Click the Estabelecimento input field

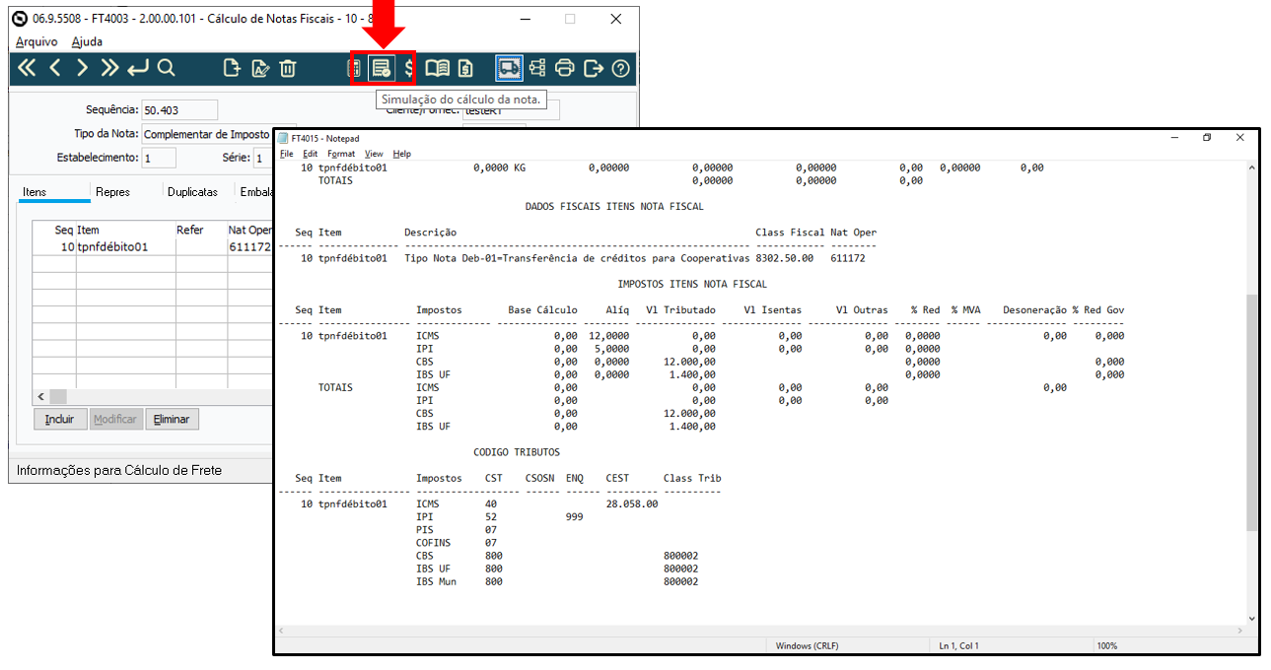pos(159,158)
